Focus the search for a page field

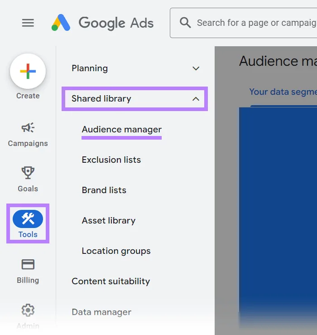(243, 23)
